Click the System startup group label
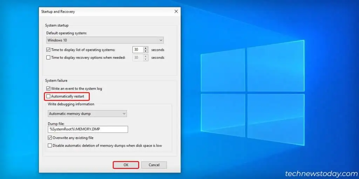The height and width of the screenshot is (179, 359). pos(57,25)
